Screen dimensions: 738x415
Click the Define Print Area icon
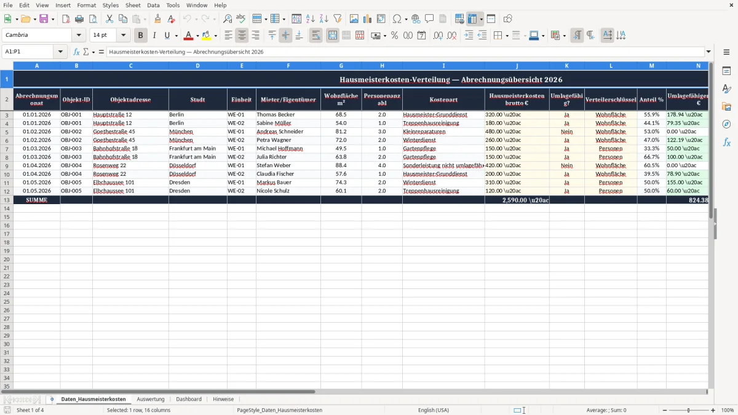click(459, 19)
